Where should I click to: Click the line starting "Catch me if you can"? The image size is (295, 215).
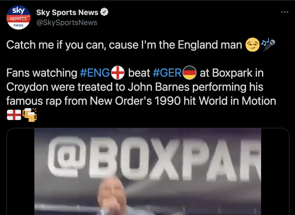124,45
